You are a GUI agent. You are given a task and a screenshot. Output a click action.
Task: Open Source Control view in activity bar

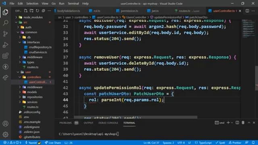5,34
